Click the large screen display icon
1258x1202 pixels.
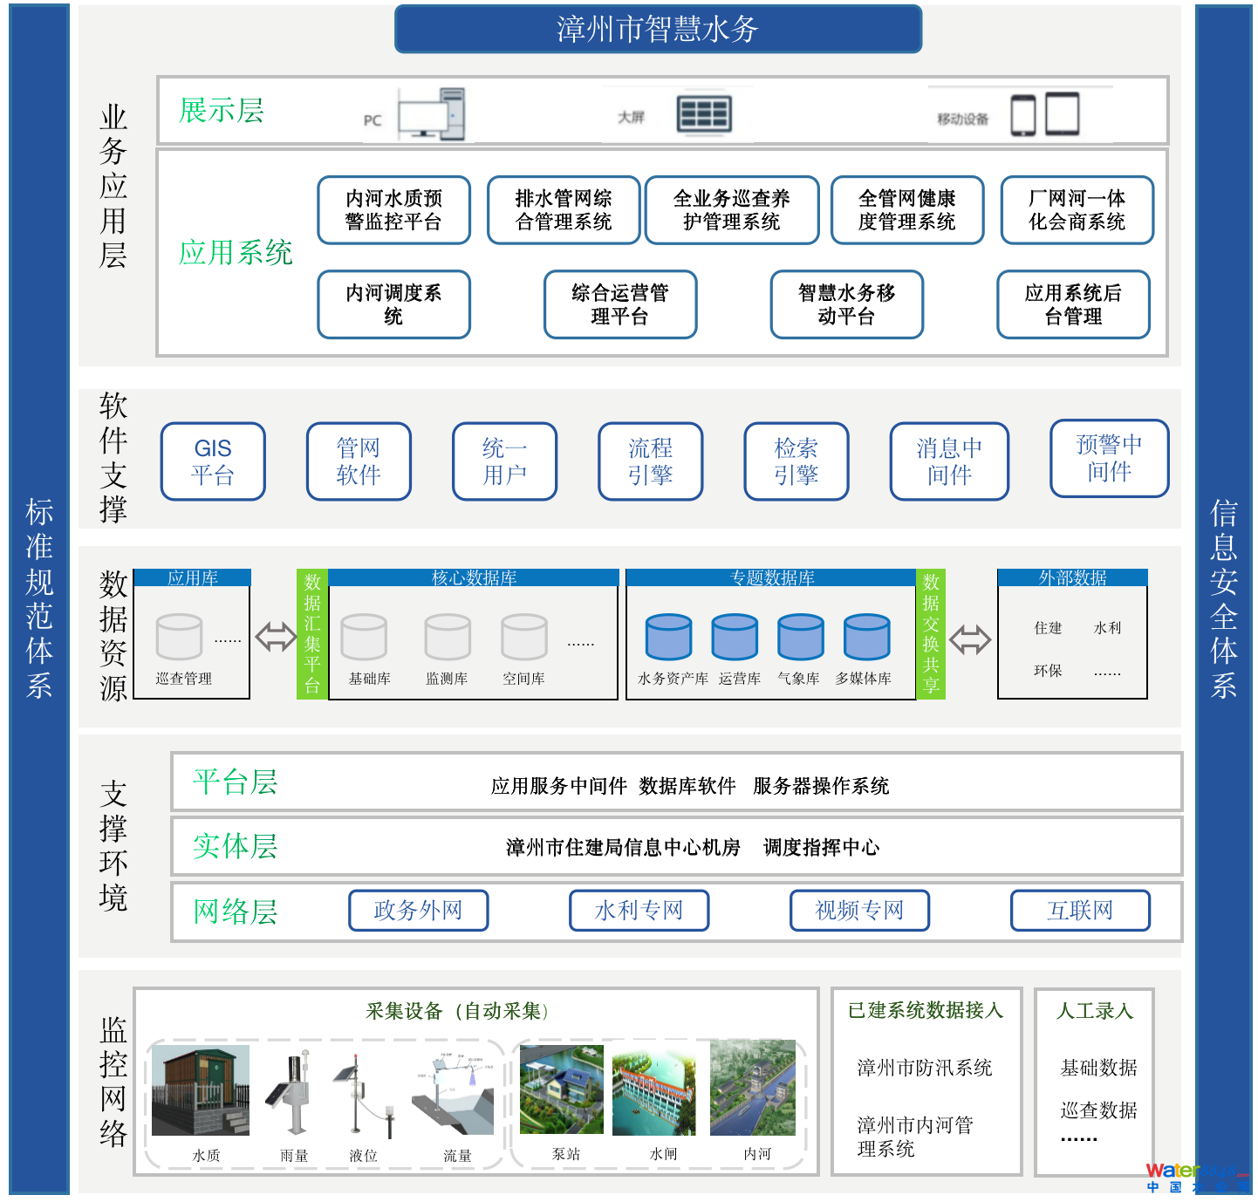pos(703,114)
